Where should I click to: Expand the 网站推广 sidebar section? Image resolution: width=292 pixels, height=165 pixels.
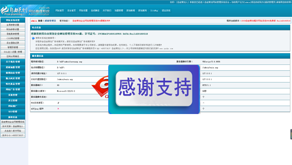tap(13, 106)
